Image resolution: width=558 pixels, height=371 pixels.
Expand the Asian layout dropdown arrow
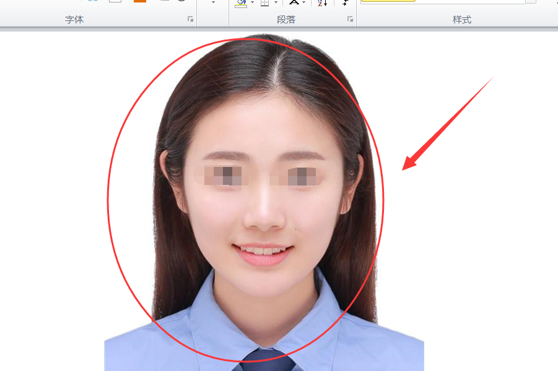tap(303, 2)
